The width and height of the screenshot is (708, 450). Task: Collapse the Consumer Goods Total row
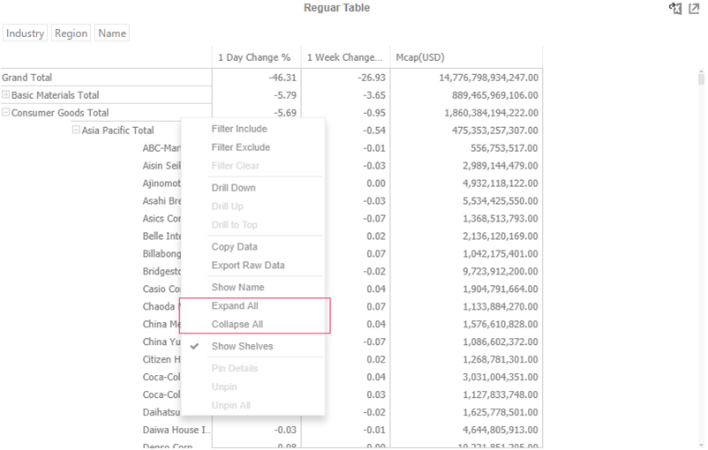point(6,113)
